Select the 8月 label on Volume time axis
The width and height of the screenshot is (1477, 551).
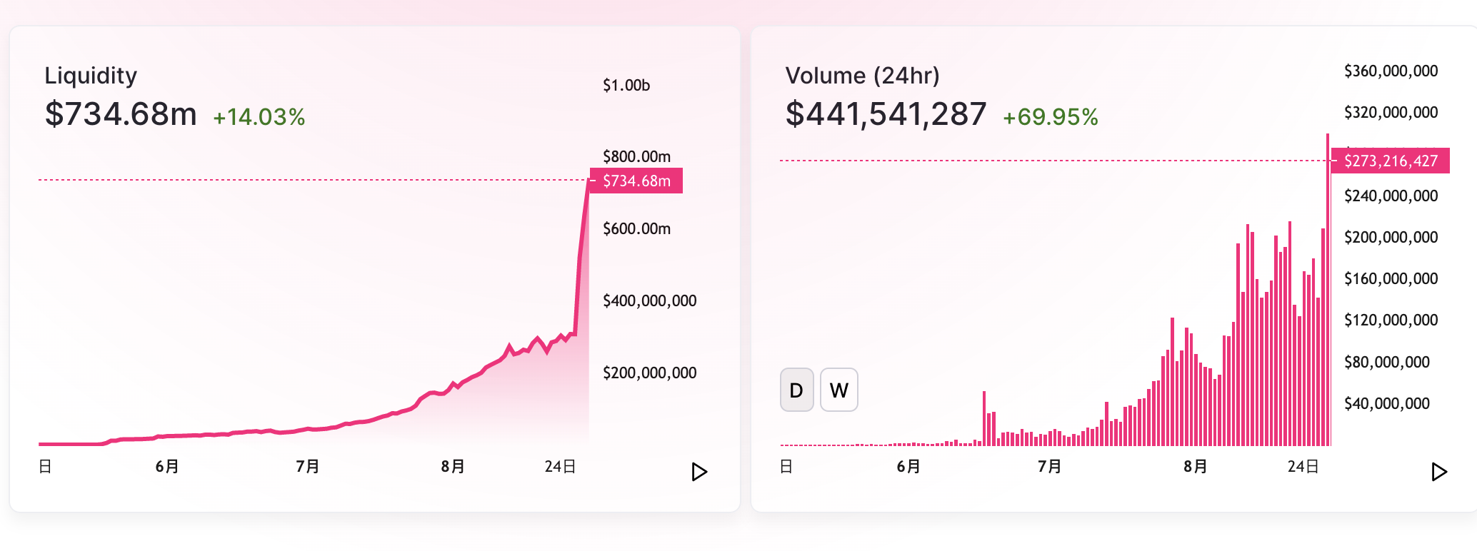click(1196, 467)
